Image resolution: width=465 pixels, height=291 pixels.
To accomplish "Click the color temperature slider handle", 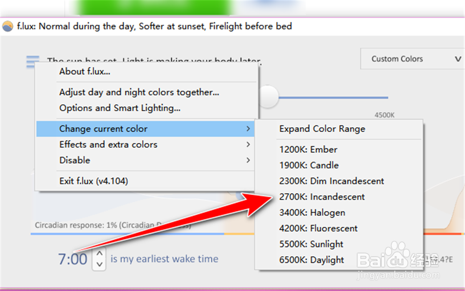I will [269, 97].
